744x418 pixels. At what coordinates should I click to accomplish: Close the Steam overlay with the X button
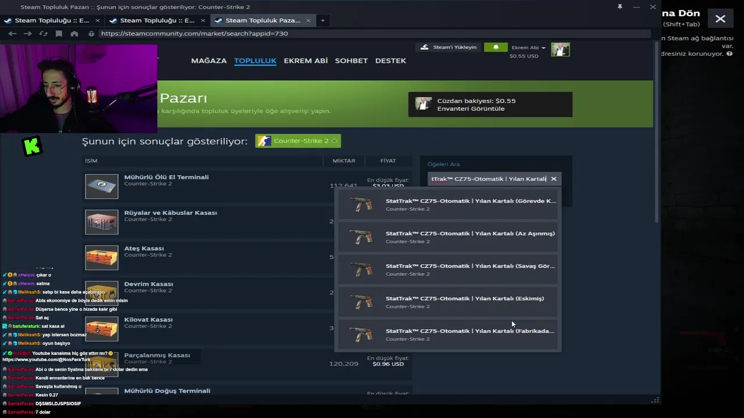tap(720, 19)
